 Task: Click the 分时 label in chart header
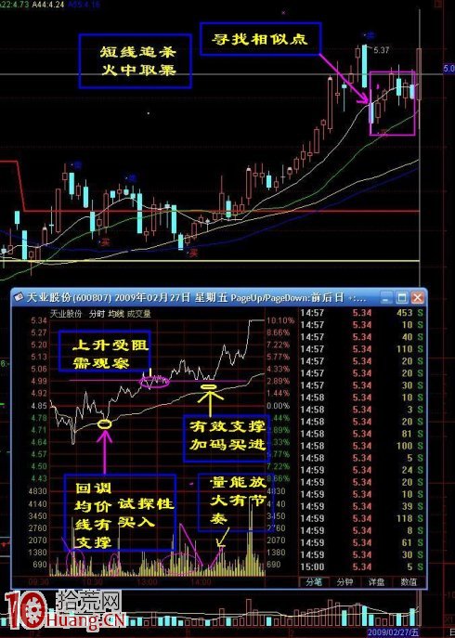[97, 314]
